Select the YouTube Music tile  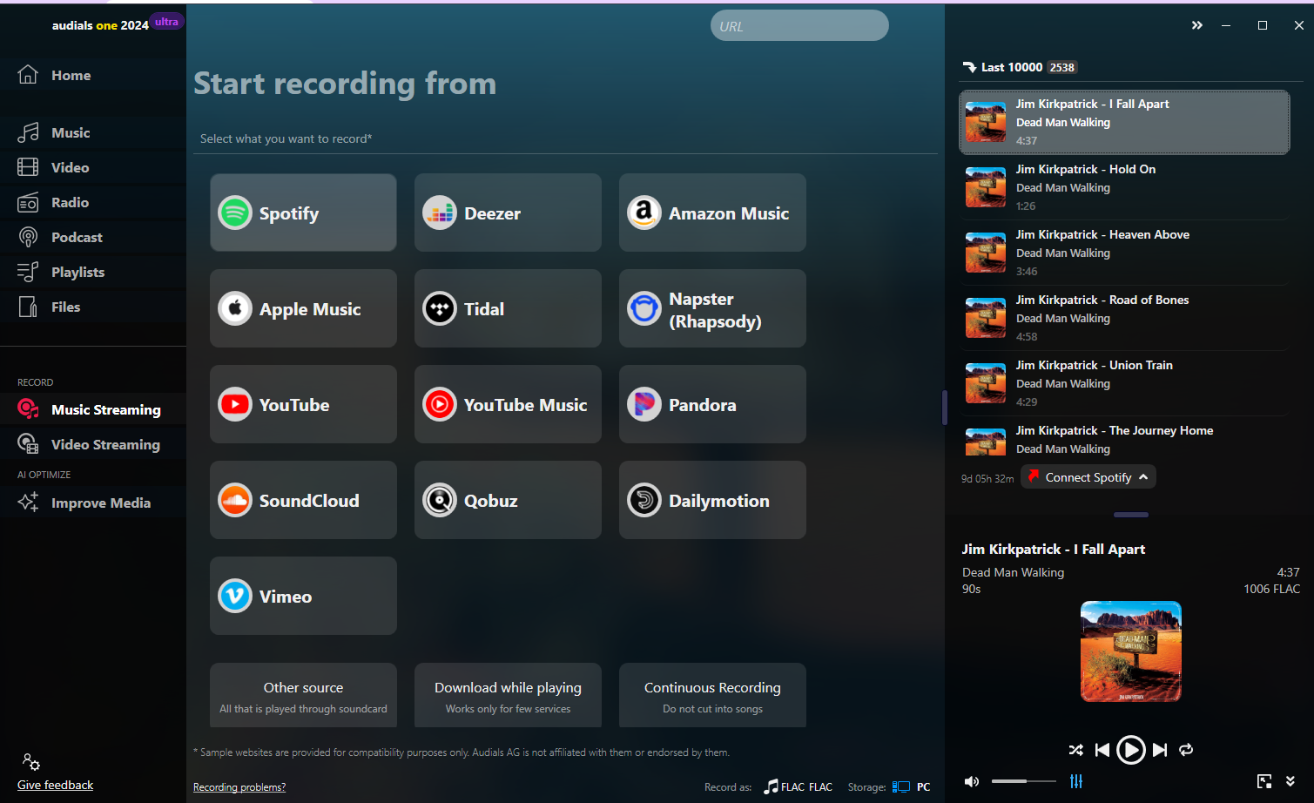[x=508, y=404]
